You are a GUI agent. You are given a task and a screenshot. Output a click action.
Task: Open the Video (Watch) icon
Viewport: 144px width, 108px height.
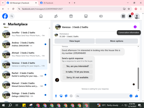tap(71, 16)
